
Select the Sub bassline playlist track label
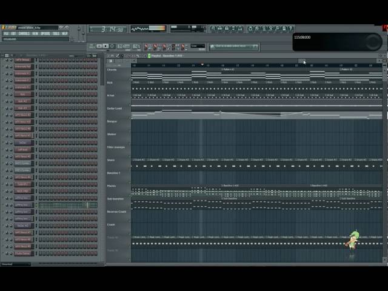pos(115,199)
